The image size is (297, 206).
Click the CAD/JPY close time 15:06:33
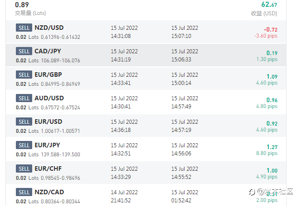[181, 60]
